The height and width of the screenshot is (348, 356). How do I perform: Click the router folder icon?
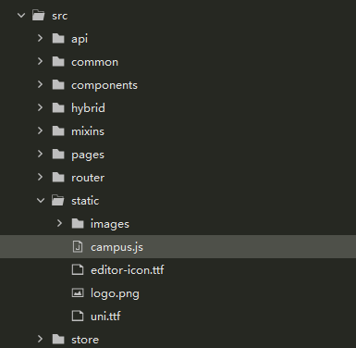pyautogui.click(x=58, y=177)
